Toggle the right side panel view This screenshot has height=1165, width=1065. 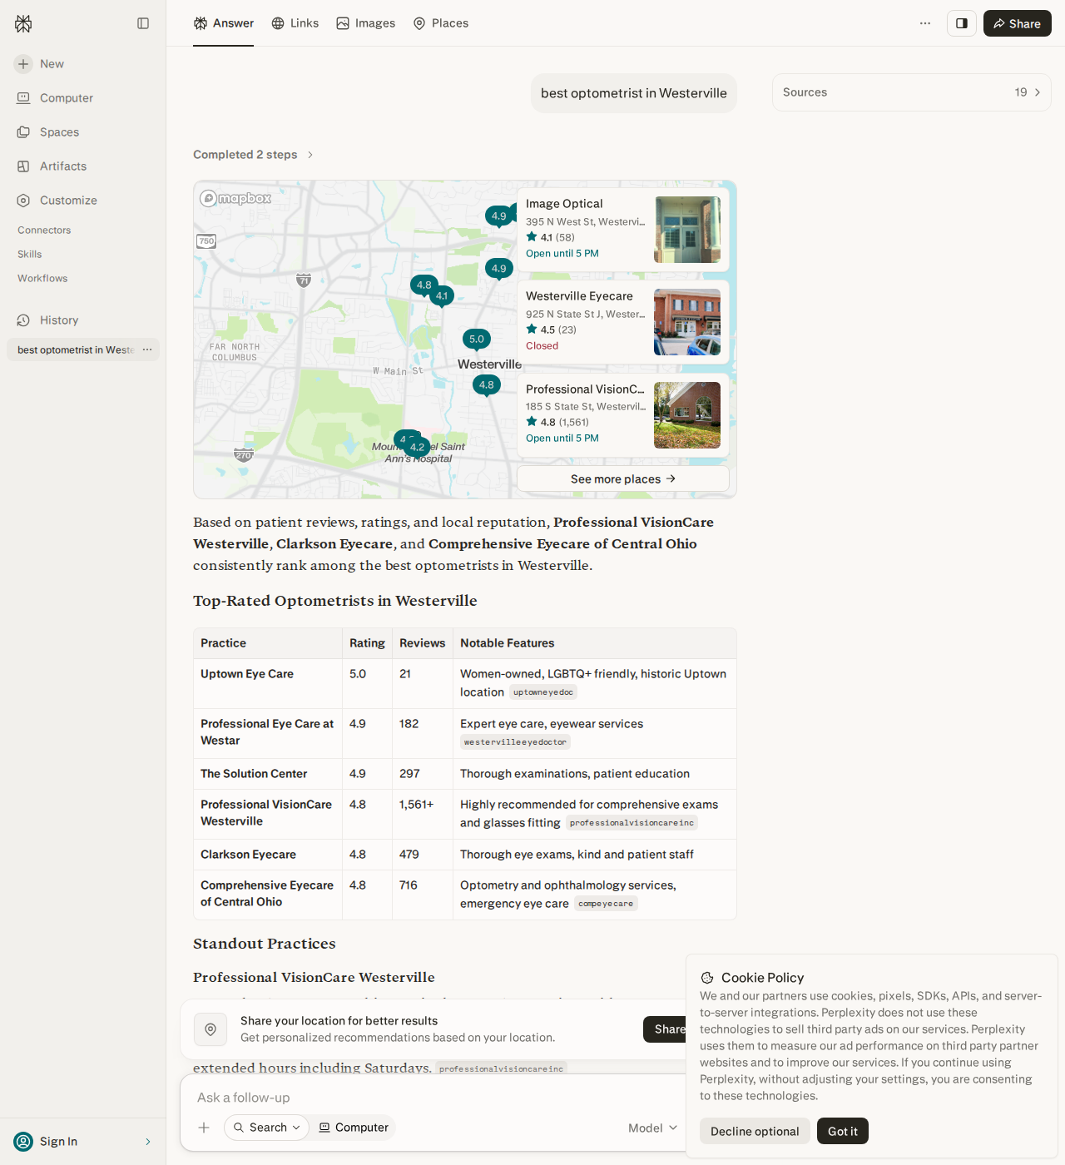tap(962, 23)
